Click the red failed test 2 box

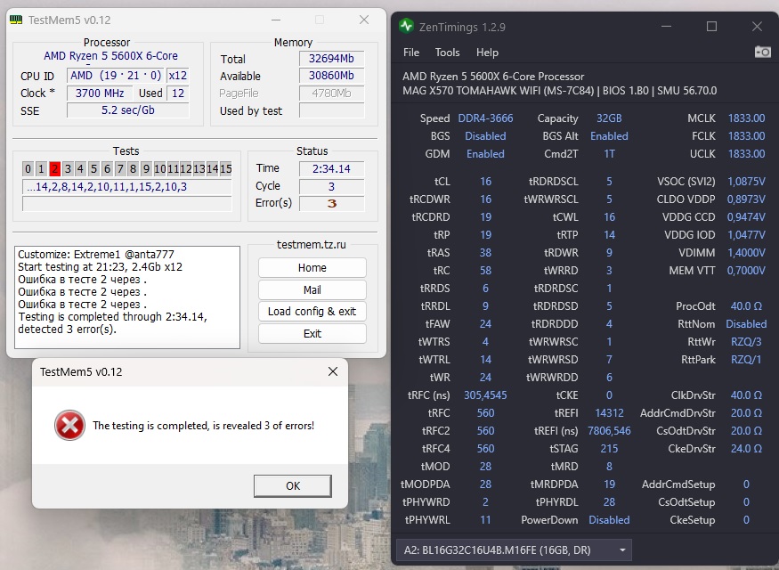[x=54, y=169]
